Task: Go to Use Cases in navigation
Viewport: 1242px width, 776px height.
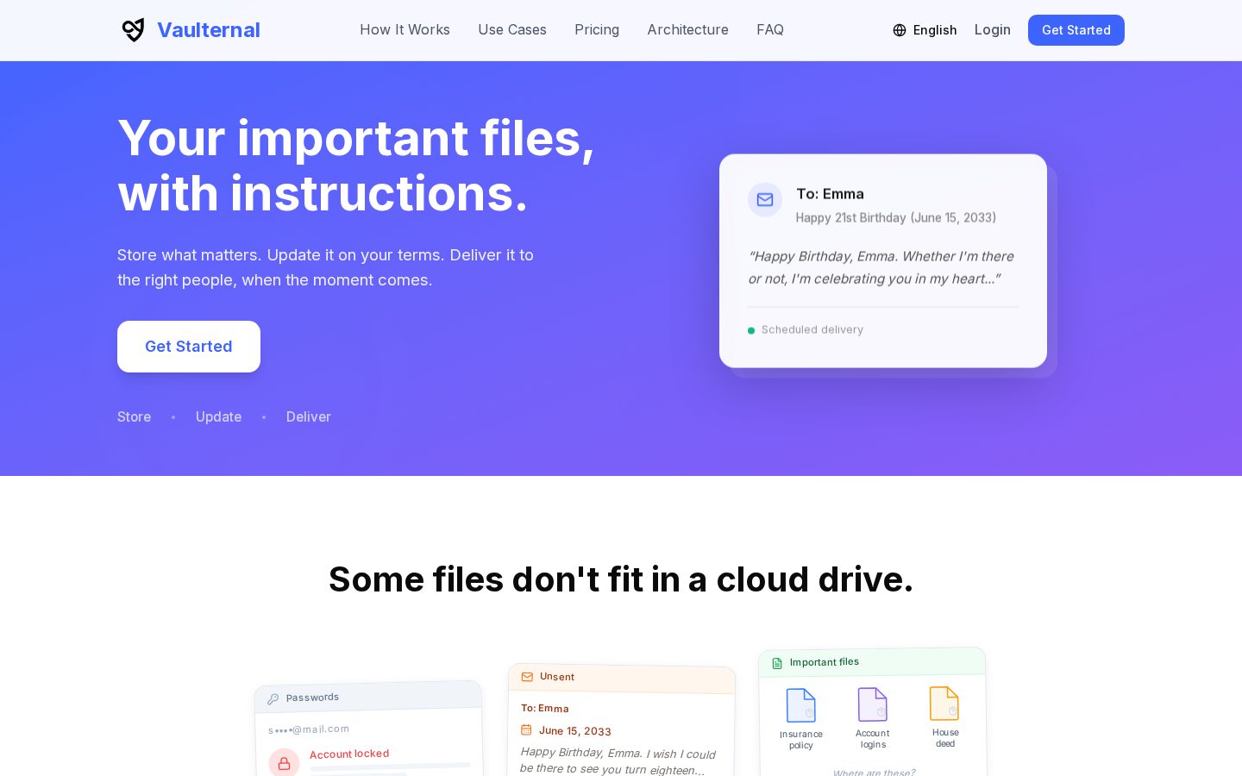Action: (x=512, y=30)
